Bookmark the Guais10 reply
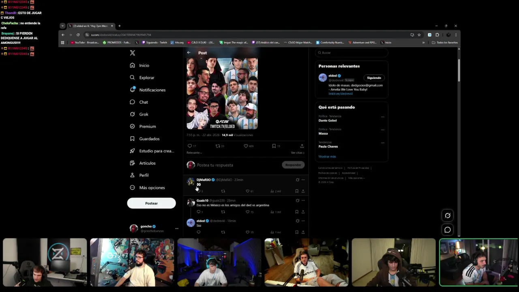 (297, 212)
